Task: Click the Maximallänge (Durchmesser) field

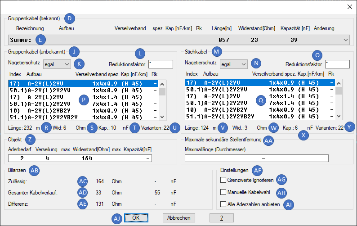Action: pos(257,158)
